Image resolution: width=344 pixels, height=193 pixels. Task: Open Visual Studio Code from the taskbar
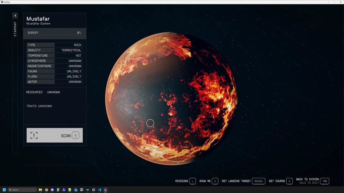(x=99, y=190)
